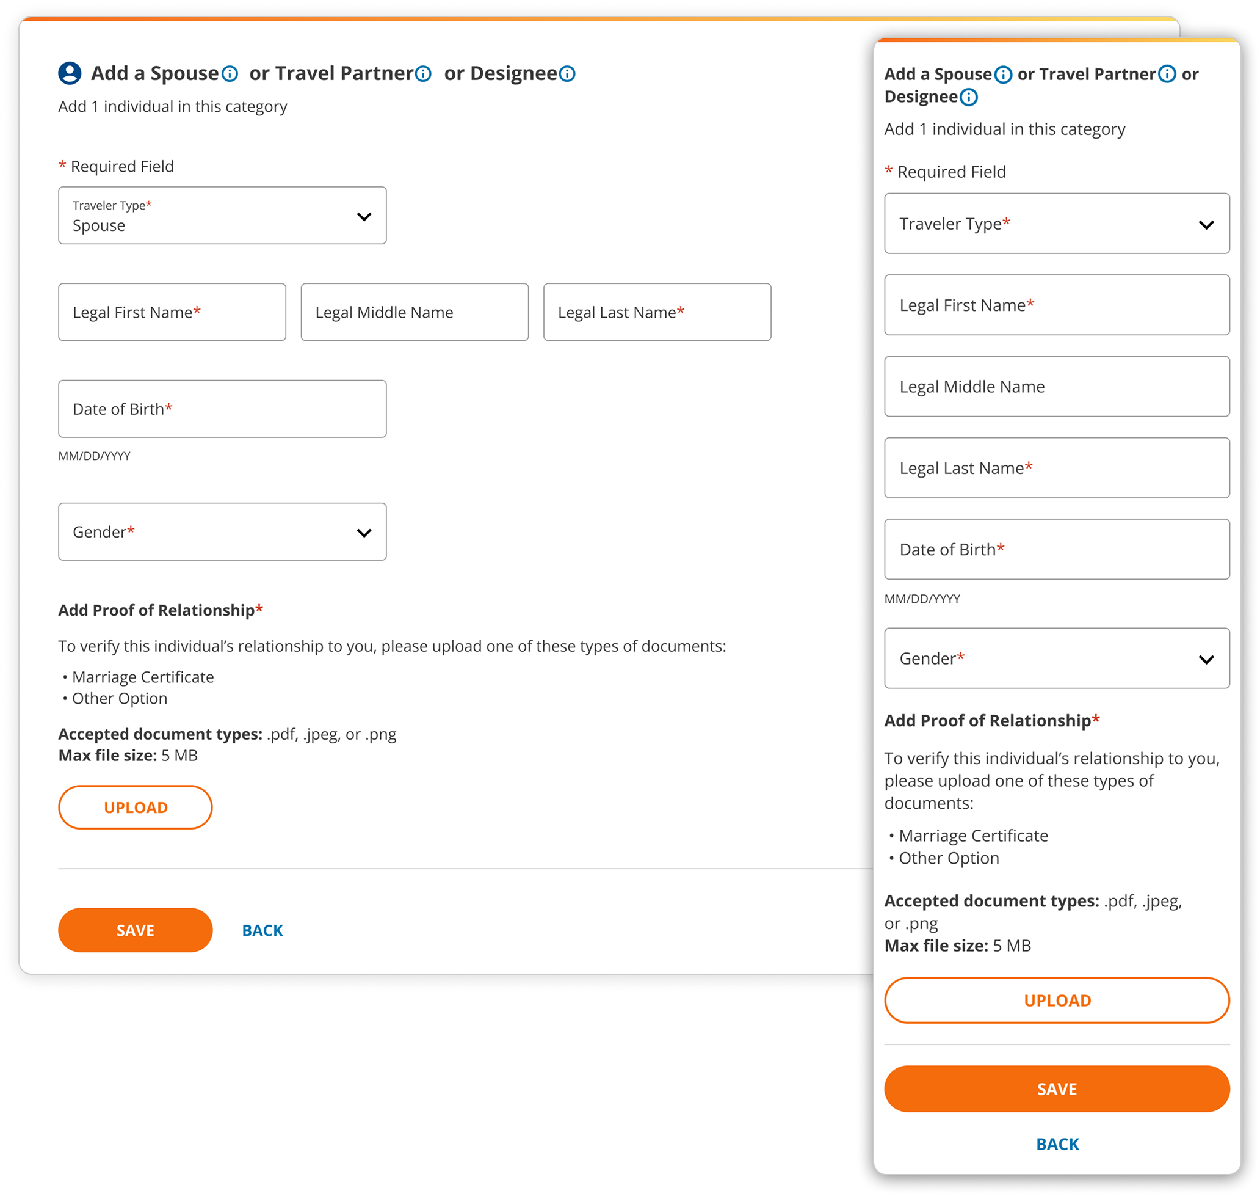Image resolution: width=1260 pixels, height=1196 pixels.
Task: Click the Legal Last Name field on mobile
Action: pos(1056,467)
